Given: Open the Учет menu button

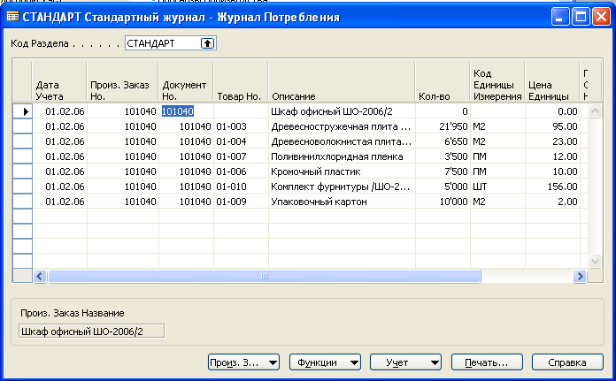Looking at the screenshot, I should click(x=406, y=362).
